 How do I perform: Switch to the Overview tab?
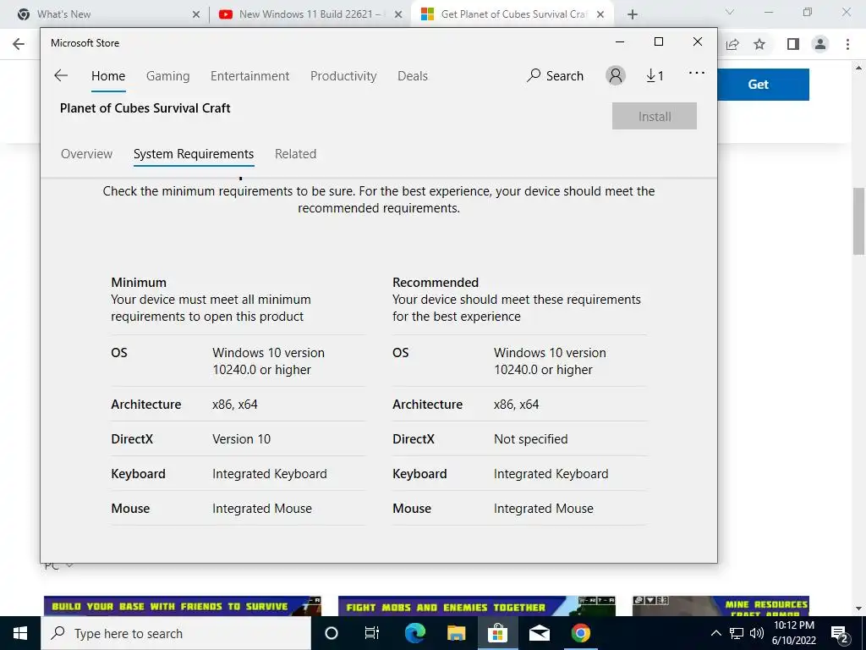tap(87, 154)
